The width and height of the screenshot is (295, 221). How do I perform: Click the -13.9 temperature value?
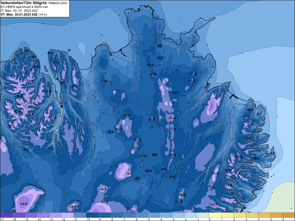pyautogui.click(x=24, y=204)
